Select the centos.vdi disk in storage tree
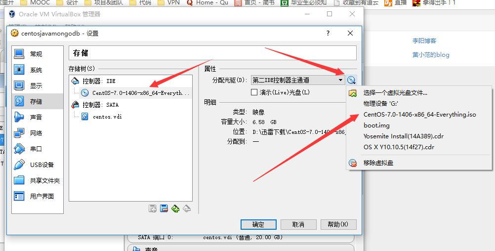The height and width of the screenshot is (251, 495). coord(107,117)
